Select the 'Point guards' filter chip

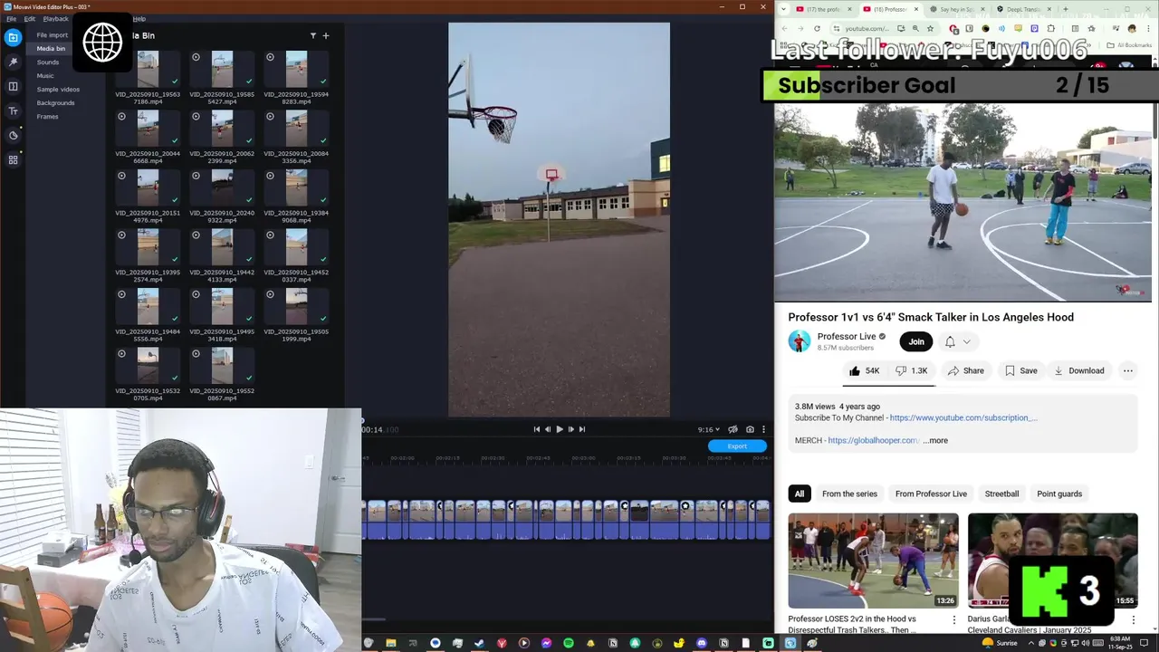coord(1059,494)
